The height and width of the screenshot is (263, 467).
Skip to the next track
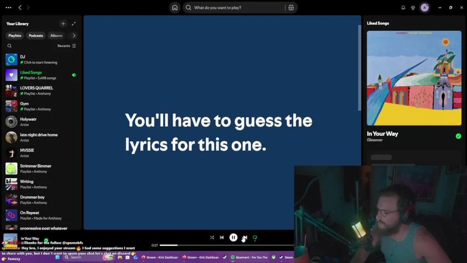pos(245,238)
